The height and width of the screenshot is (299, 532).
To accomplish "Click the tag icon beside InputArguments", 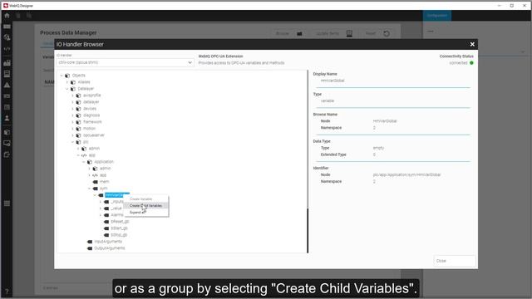I will (90, 242).
